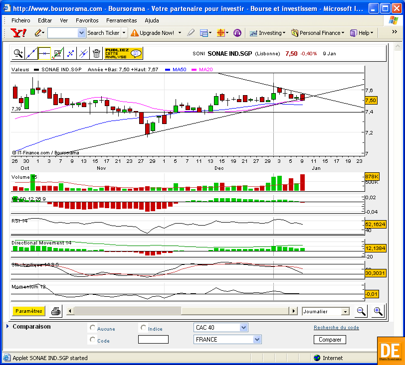Click the status bar page icon

(6, 358)
